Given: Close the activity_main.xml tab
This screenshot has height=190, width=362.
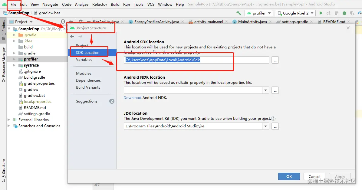Looking at the screenshot, I should pyautogui.click(x=226, y=22).
